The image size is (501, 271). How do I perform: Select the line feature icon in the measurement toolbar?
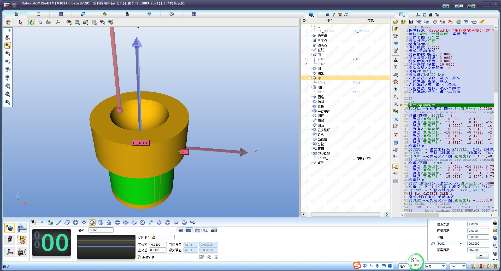point(59,223)
